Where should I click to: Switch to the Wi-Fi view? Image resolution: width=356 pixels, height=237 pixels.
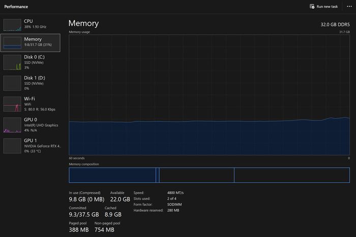[31, 104]
